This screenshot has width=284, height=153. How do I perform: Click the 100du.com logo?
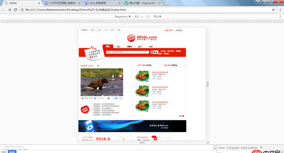pyautogui.click(x=142, y=38)
